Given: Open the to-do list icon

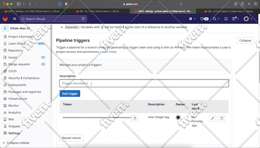Looking at the screenshot, I should coord(226,19).
